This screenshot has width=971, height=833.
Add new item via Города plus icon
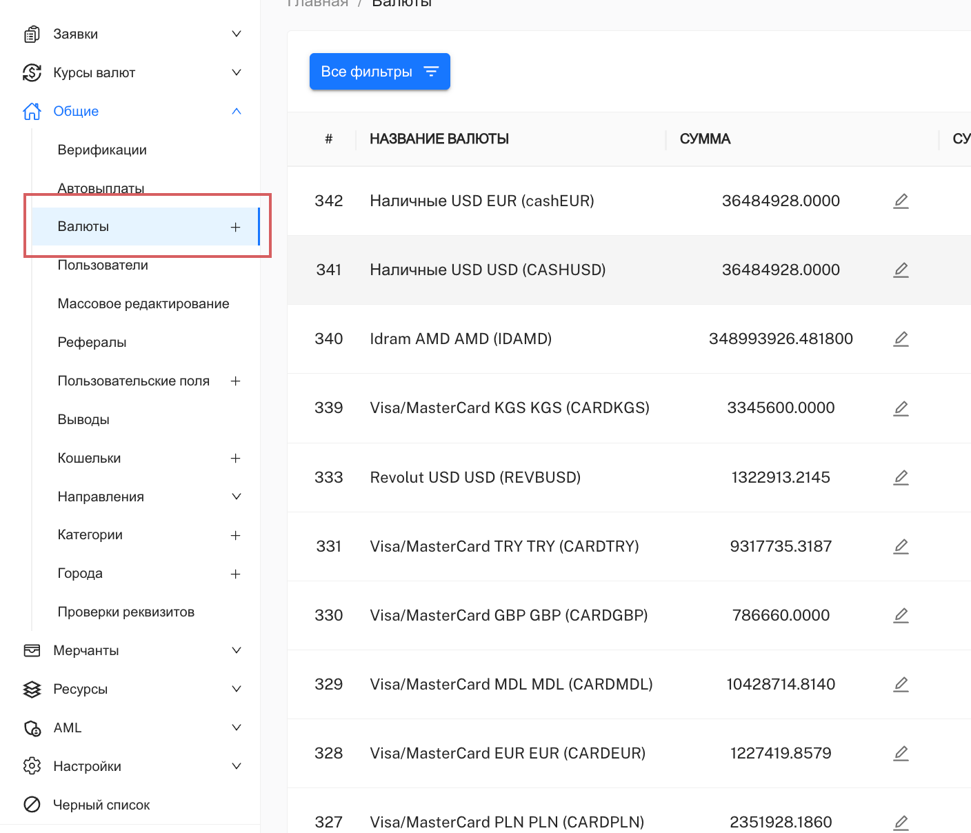coord(235,574)
